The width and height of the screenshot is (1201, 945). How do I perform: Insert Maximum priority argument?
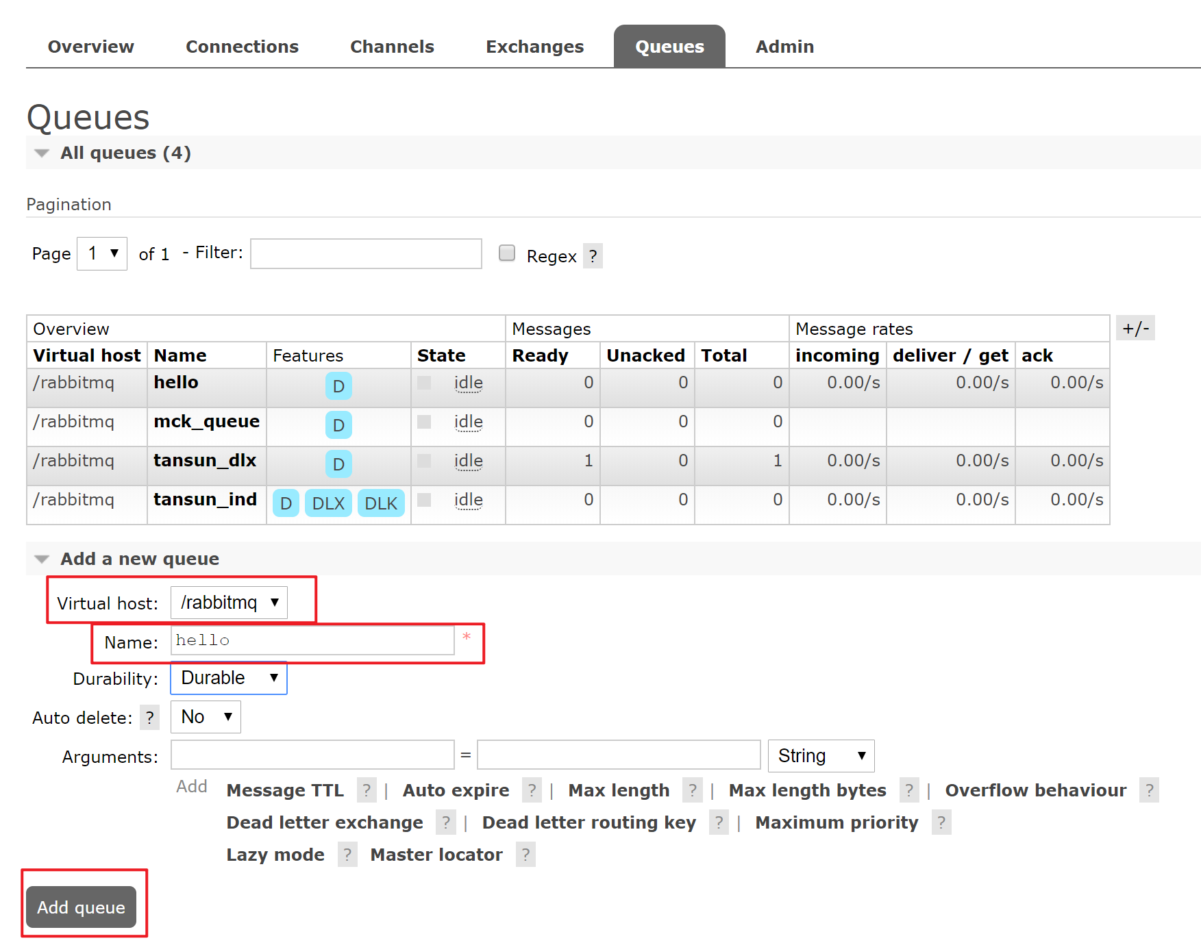pyautogui.click(x=837, y=822)
